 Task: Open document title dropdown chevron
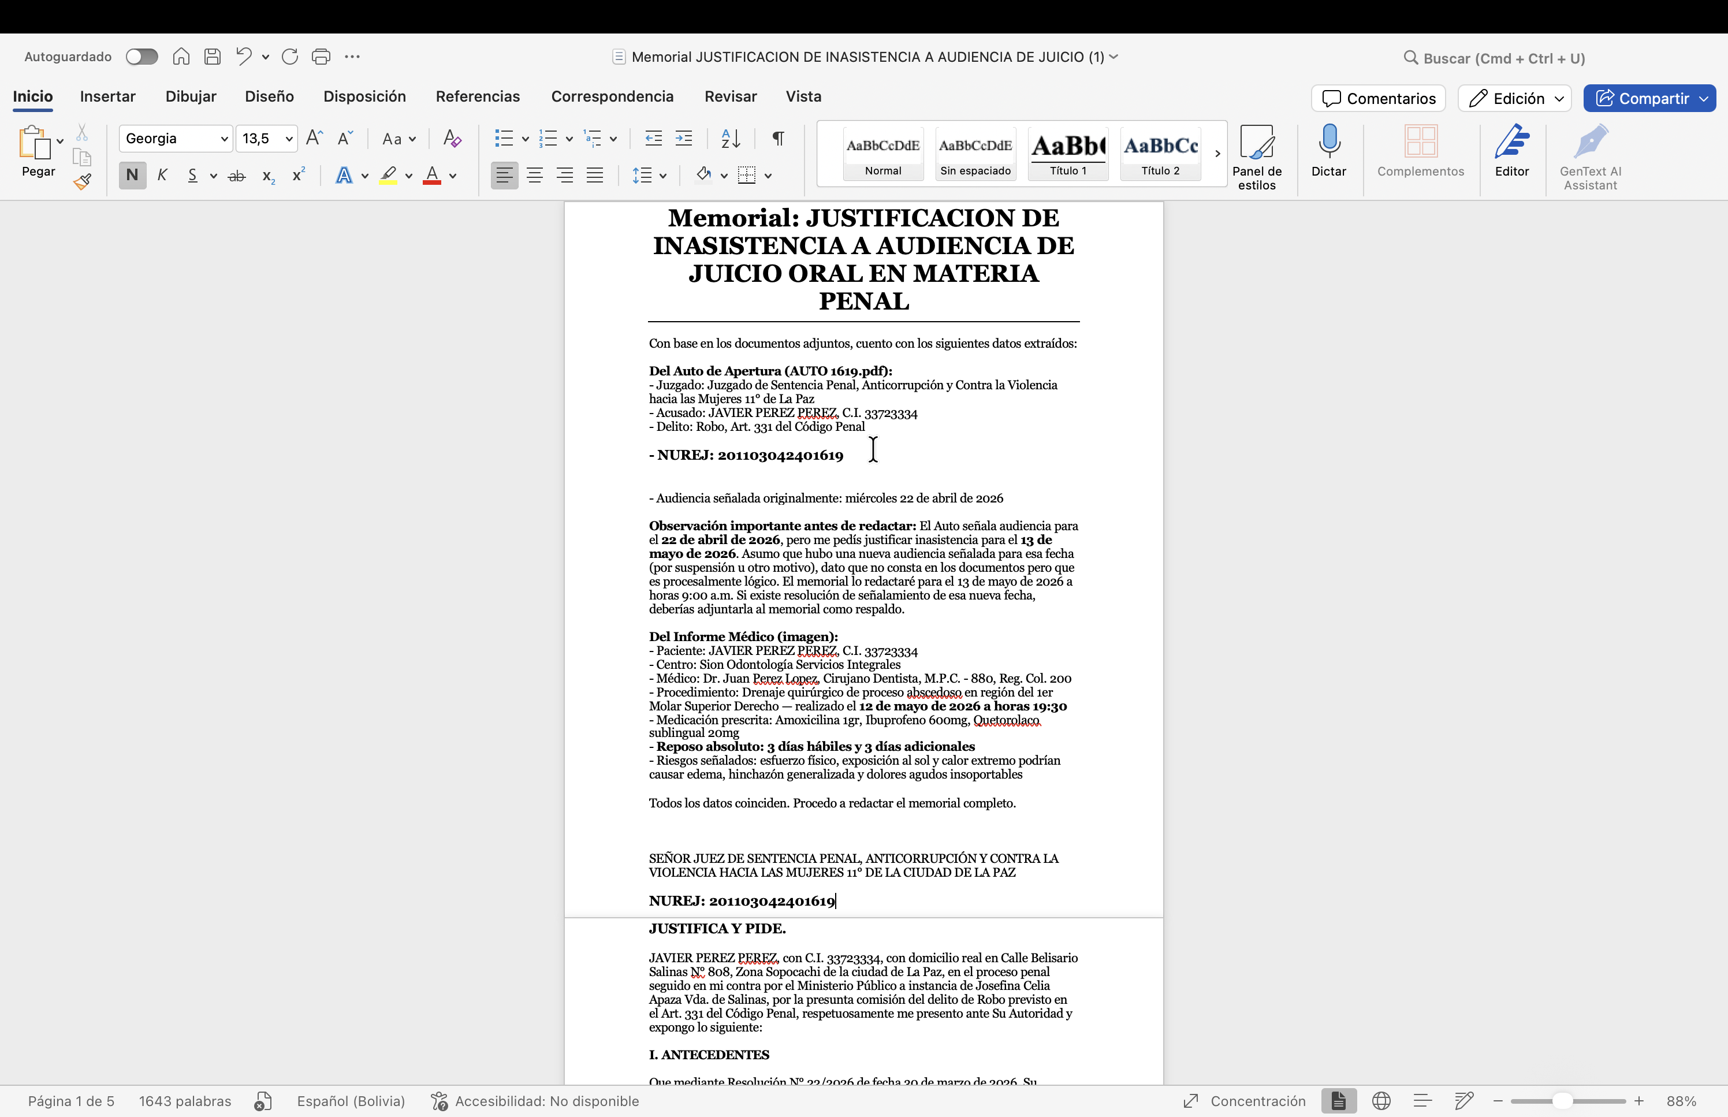click(x=1114, y=57)
